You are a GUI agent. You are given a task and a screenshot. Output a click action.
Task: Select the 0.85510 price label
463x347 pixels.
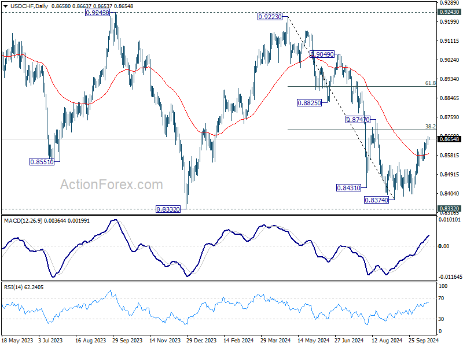coord(42,162)
